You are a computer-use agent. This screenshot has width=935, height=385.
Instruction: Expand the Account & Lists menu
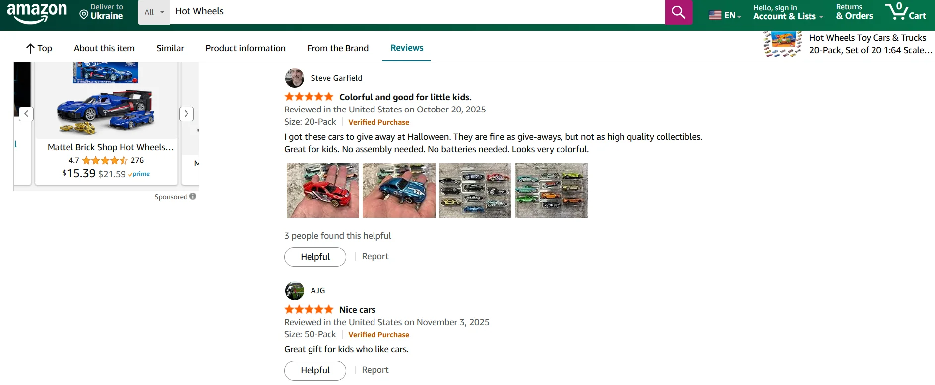pos(788,12)
